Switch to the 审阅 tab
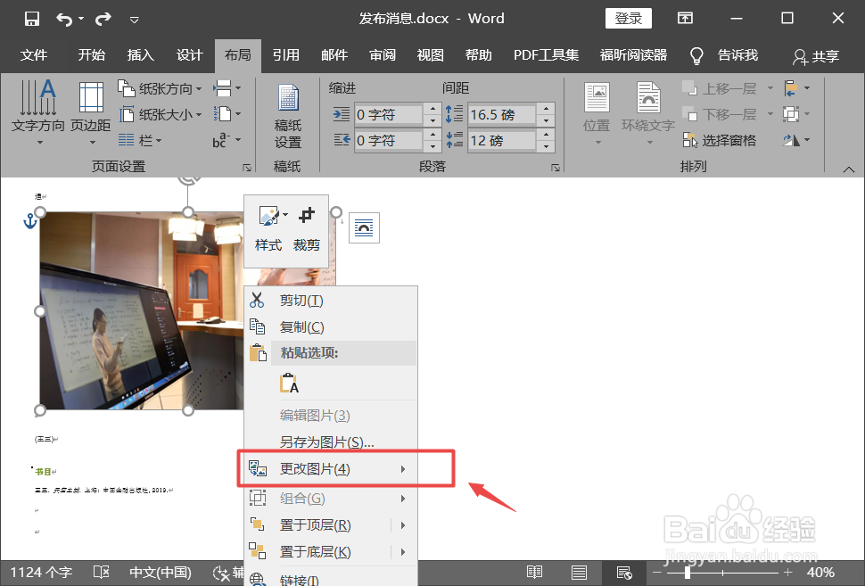865x586 pixels. pyautogui.click(x=383, y=55)
